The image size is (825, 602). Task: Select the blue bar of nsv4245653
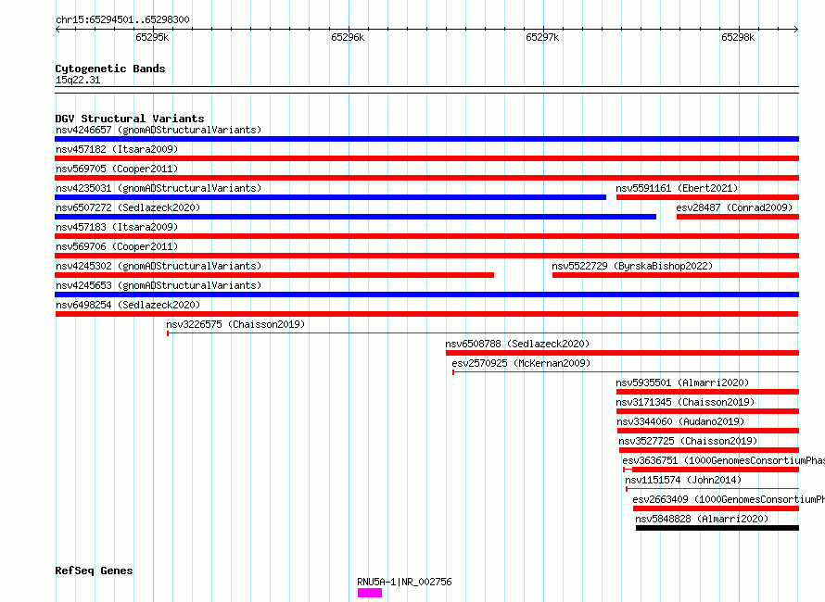pos(426,295)
